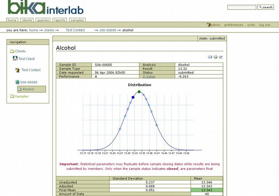279x196 pixels.
Task: Click the admin user icon
Action: pyautogui.click(x=209, y=25)
